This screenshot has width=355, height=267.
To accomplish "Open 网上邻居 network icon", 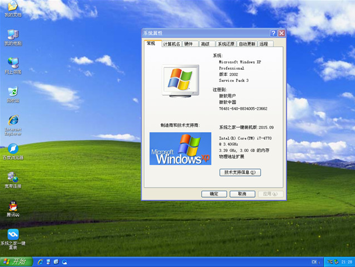I will (x=13, y=63).
